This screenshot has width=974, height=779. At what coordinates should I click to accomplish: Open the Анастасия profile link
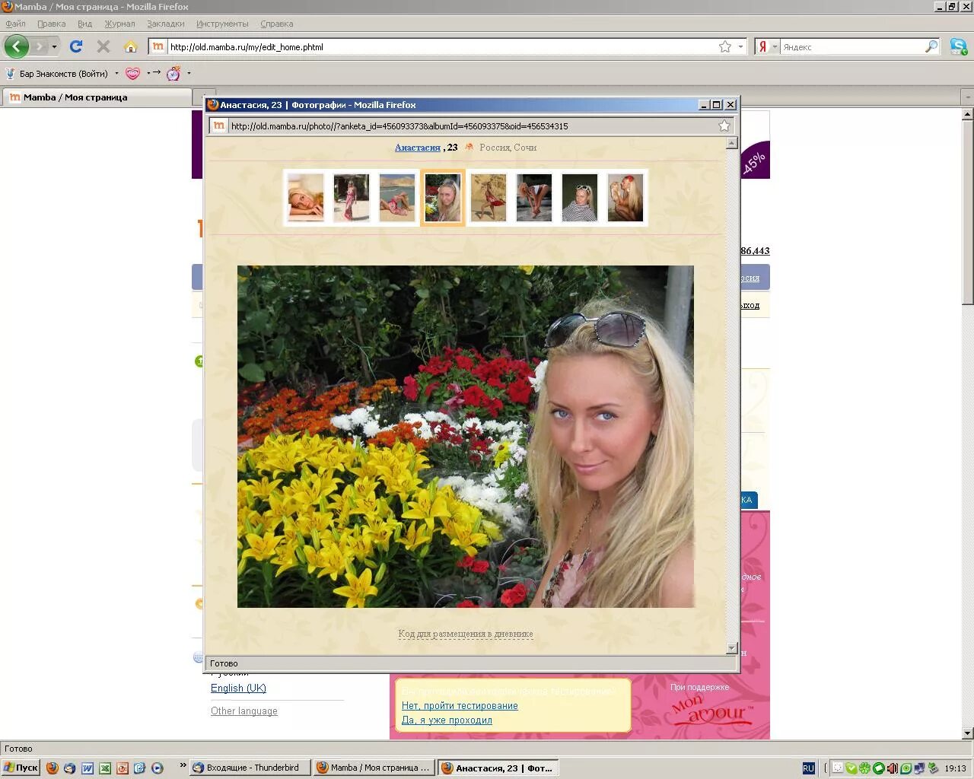pos(418,148)
